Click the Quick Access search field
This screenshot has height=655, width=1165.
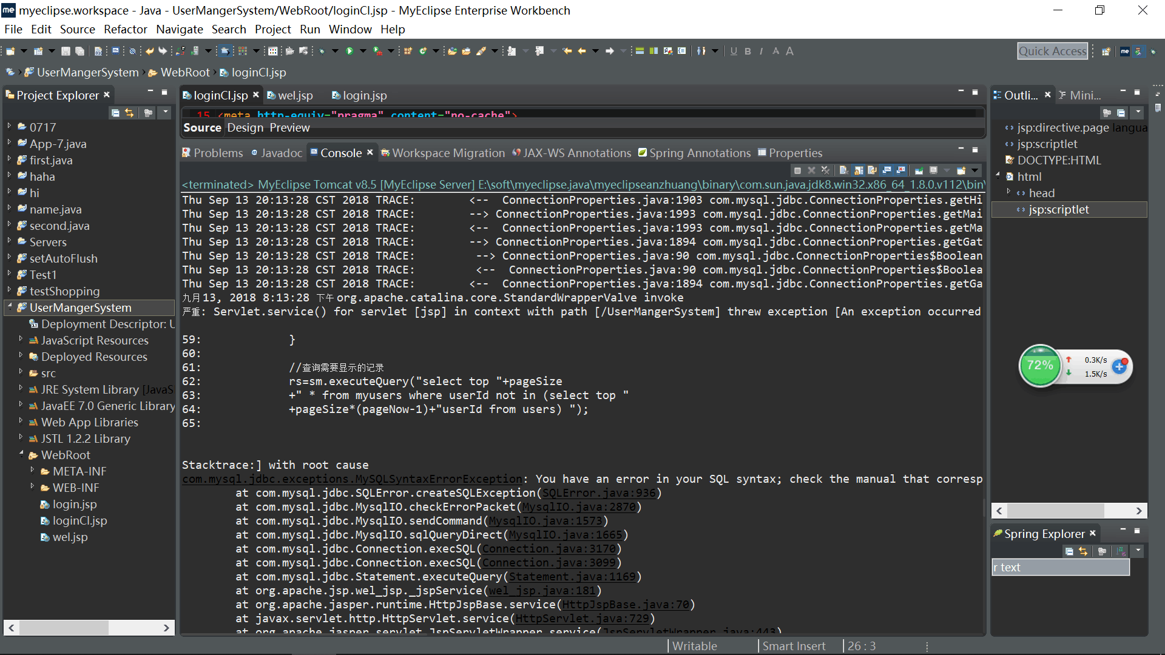point(1052,51)
